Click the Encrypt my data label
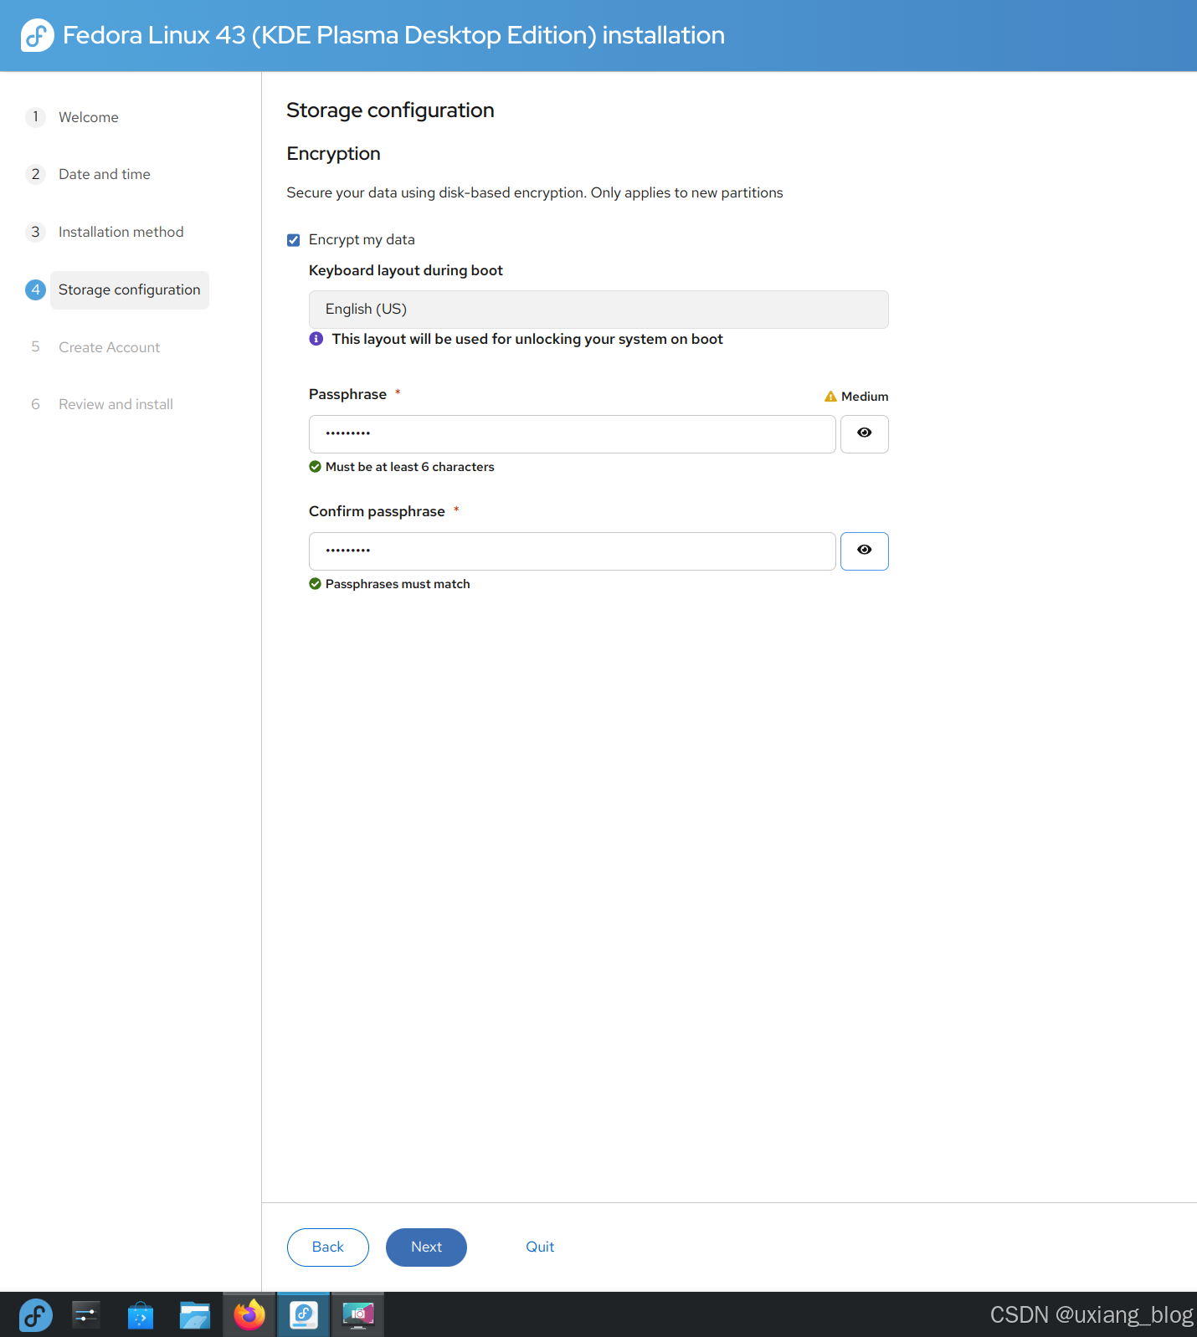This screenshot has height=1337, width=1197. point(362,240)
